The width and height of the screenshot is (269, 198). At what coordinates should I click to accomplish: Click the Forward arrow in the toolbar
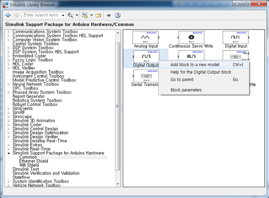16,15
